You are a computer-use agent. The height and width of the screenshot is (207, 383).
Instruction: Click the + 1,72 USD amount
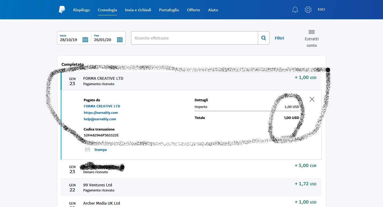coord(305,184)
